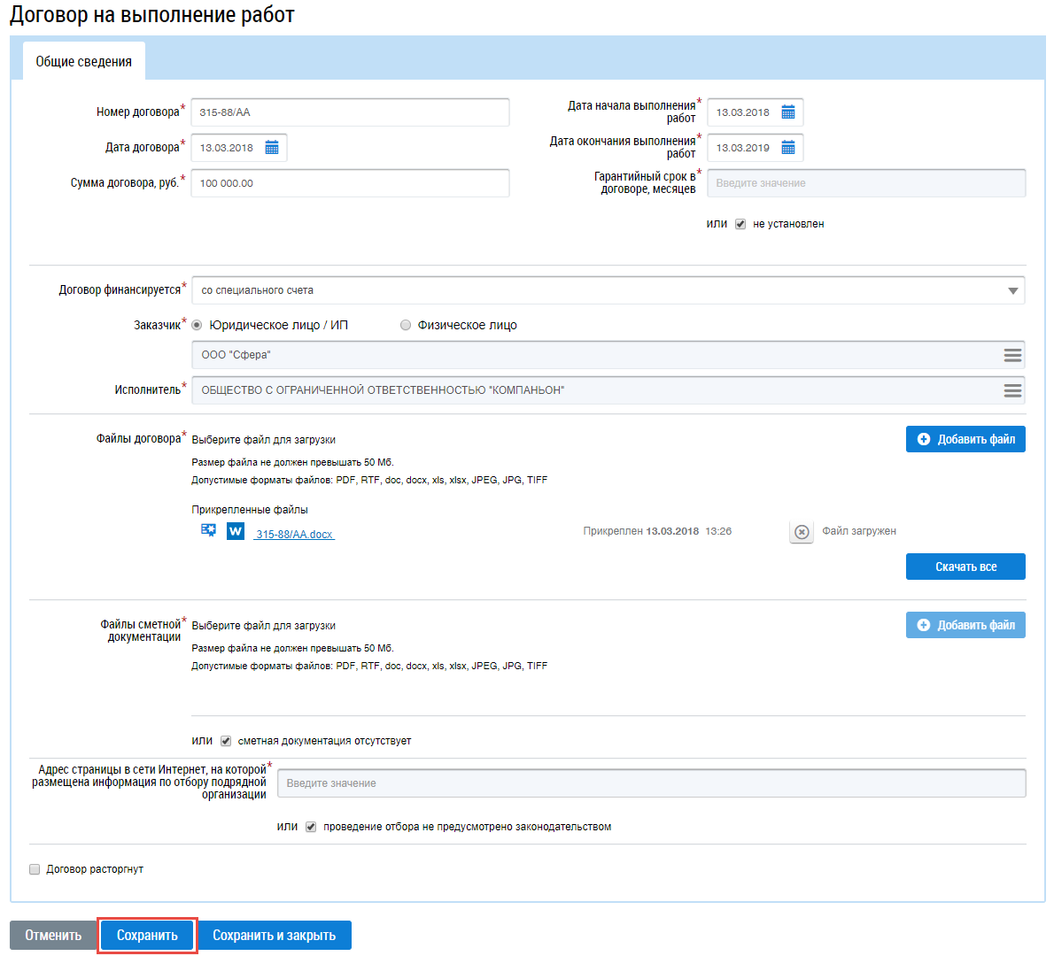1054x956 pixels.
Task: Click into the "Номер договора" input field
Action: click(x=350, y=112)
